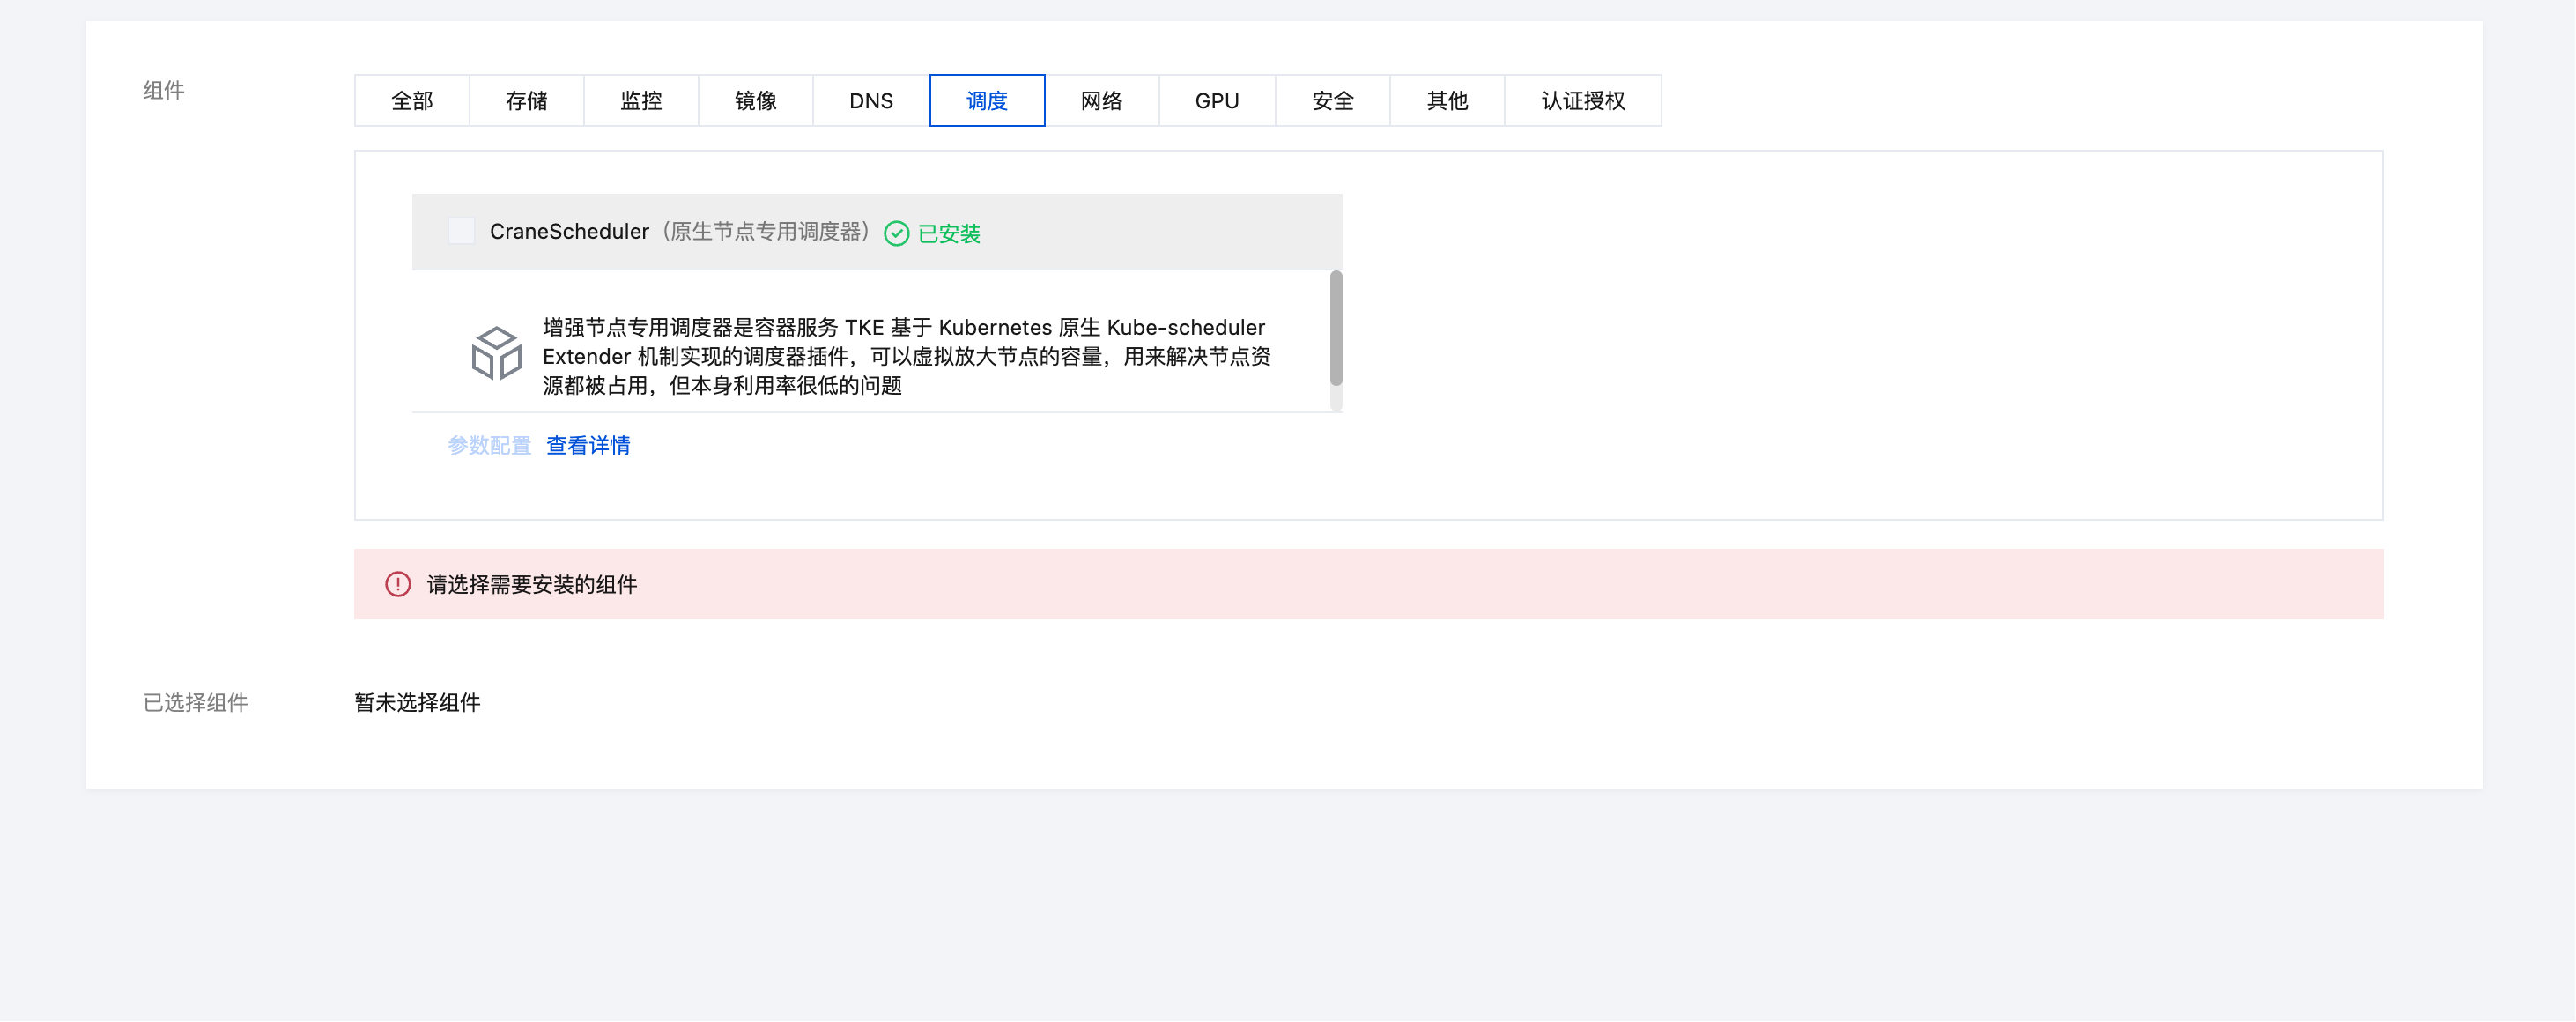Viewport: 2576px width, 1022px height.
Task: Click the 请选择需要安装的组件 alert message
Action: pos(532,585)
